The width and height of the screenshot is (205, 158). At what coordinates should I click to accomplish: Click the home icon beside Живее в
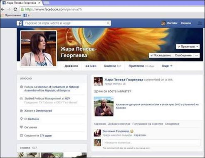21,111
